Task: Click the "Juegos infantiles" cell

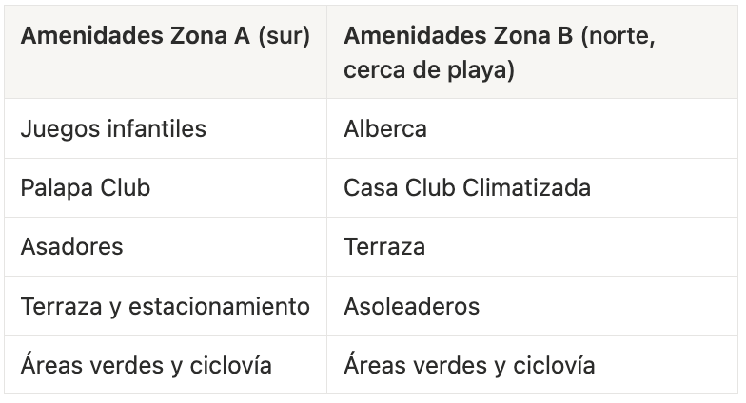Action: tap(113, 128)
